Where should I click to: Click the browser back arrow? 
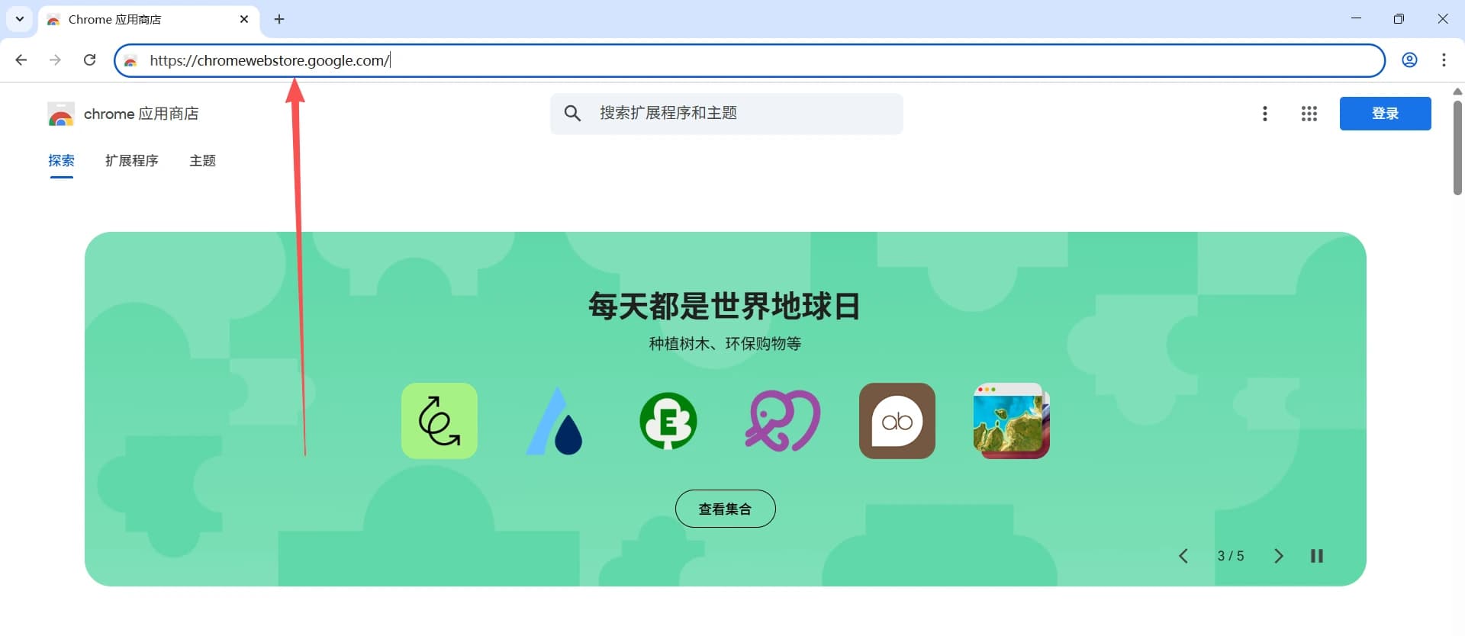click(21, 60)
